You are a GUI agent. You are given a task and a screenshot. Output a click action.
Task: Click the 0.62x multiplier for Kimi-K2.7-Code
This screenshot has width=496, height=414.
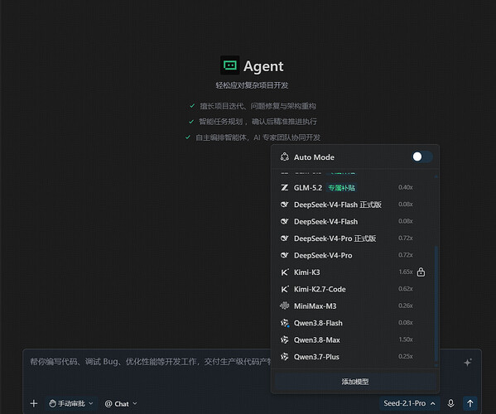(406, 288)
